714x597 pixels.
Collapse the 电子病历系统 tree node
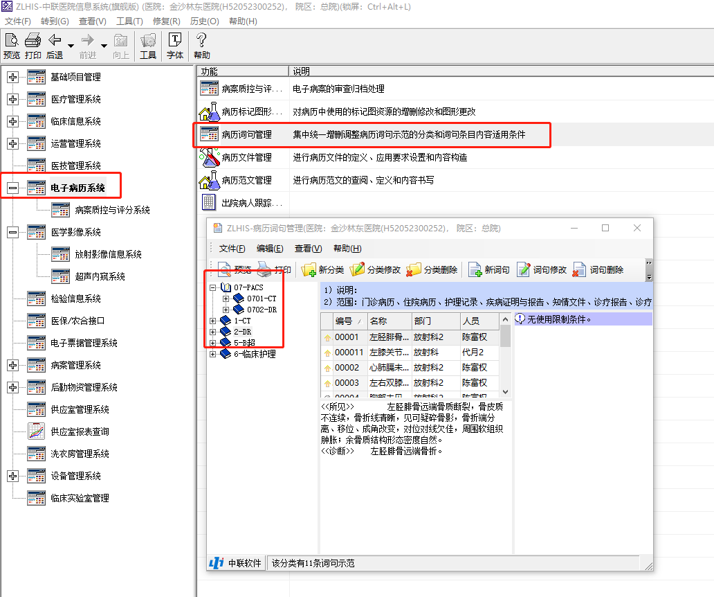coord(12,188)
